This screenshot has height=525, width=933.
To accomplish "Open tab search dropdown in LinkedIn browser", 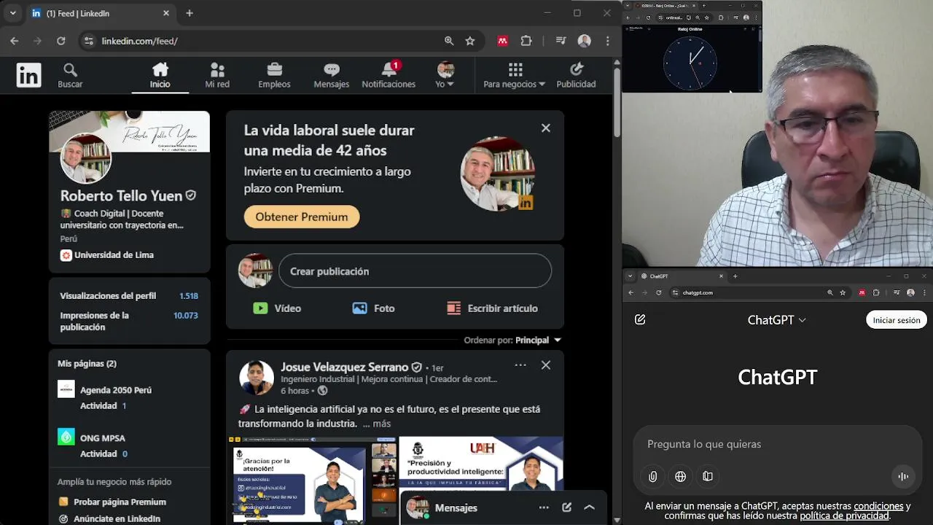I will 12,13.
